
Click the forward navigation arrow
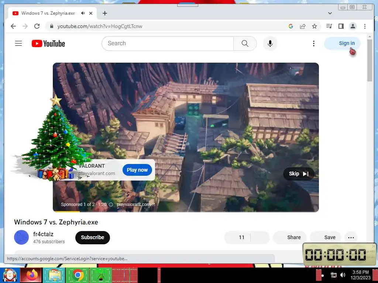pyautogui.click(x=25, y=26)
